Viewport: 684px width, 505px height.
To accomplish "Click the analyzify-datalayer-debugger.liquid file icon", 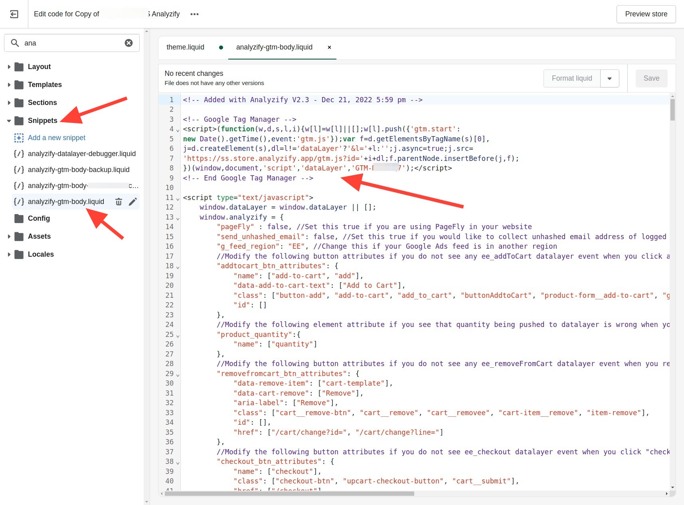I will 18,153.
